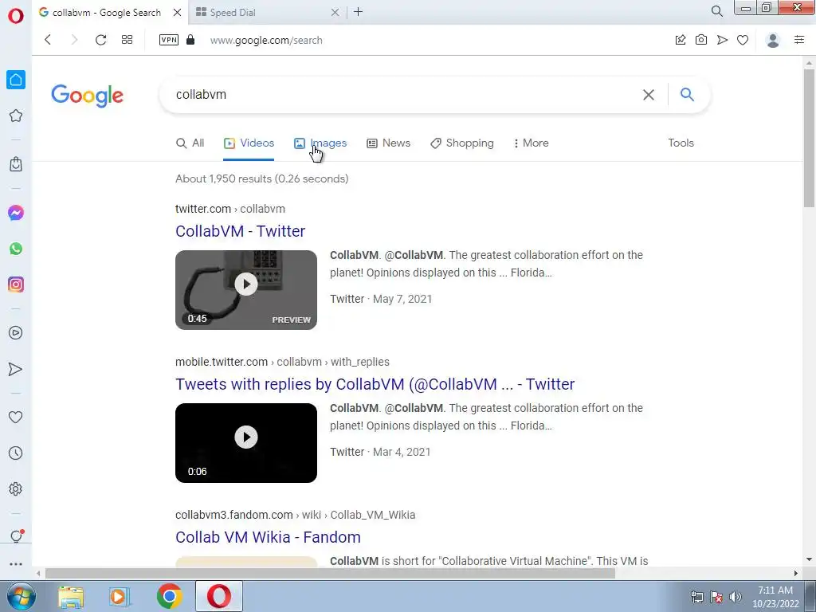Select the Videos results tab
816x612 pixels.
click(x=249, y=143)
